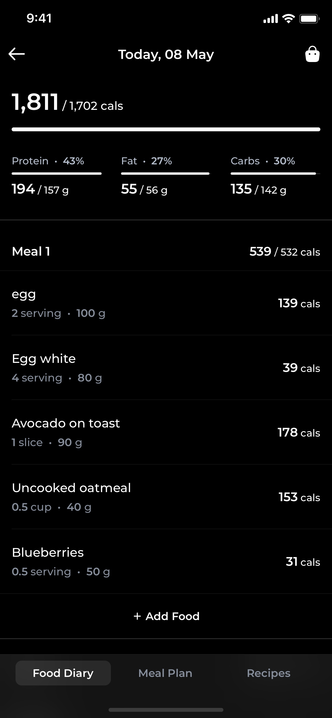Tap the Protein 43% progress bar
Screen dimensions: 332x718
57,174
